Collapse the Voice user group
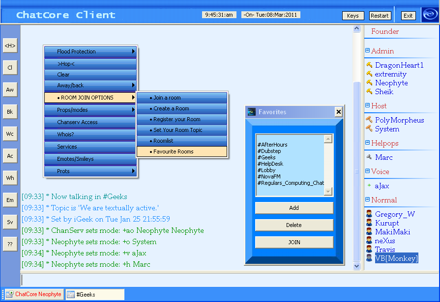440x302 pixels. [x=367, y=171]
